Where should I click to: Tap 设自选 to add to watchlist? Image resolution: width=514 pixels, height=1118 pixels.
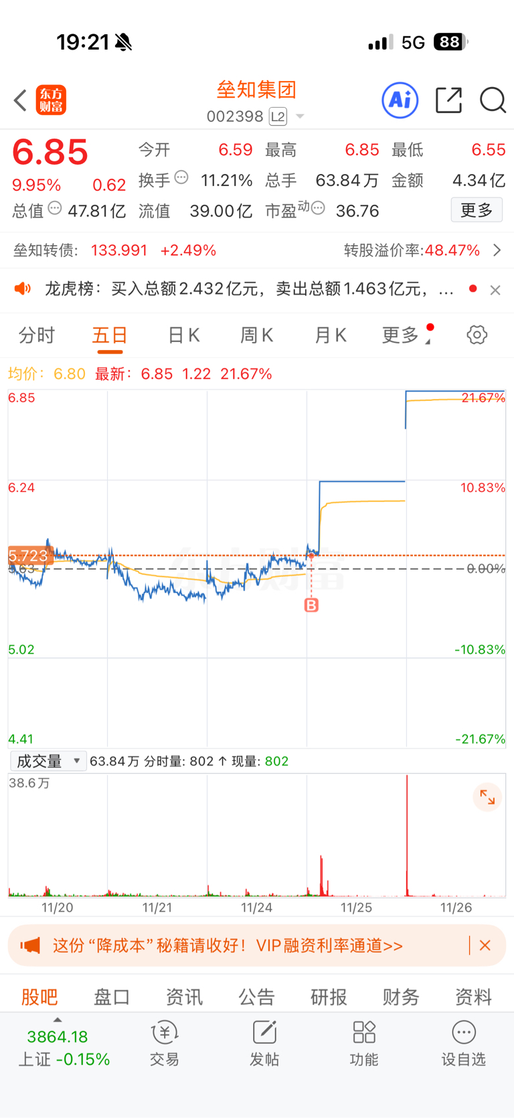[464, 1042]
